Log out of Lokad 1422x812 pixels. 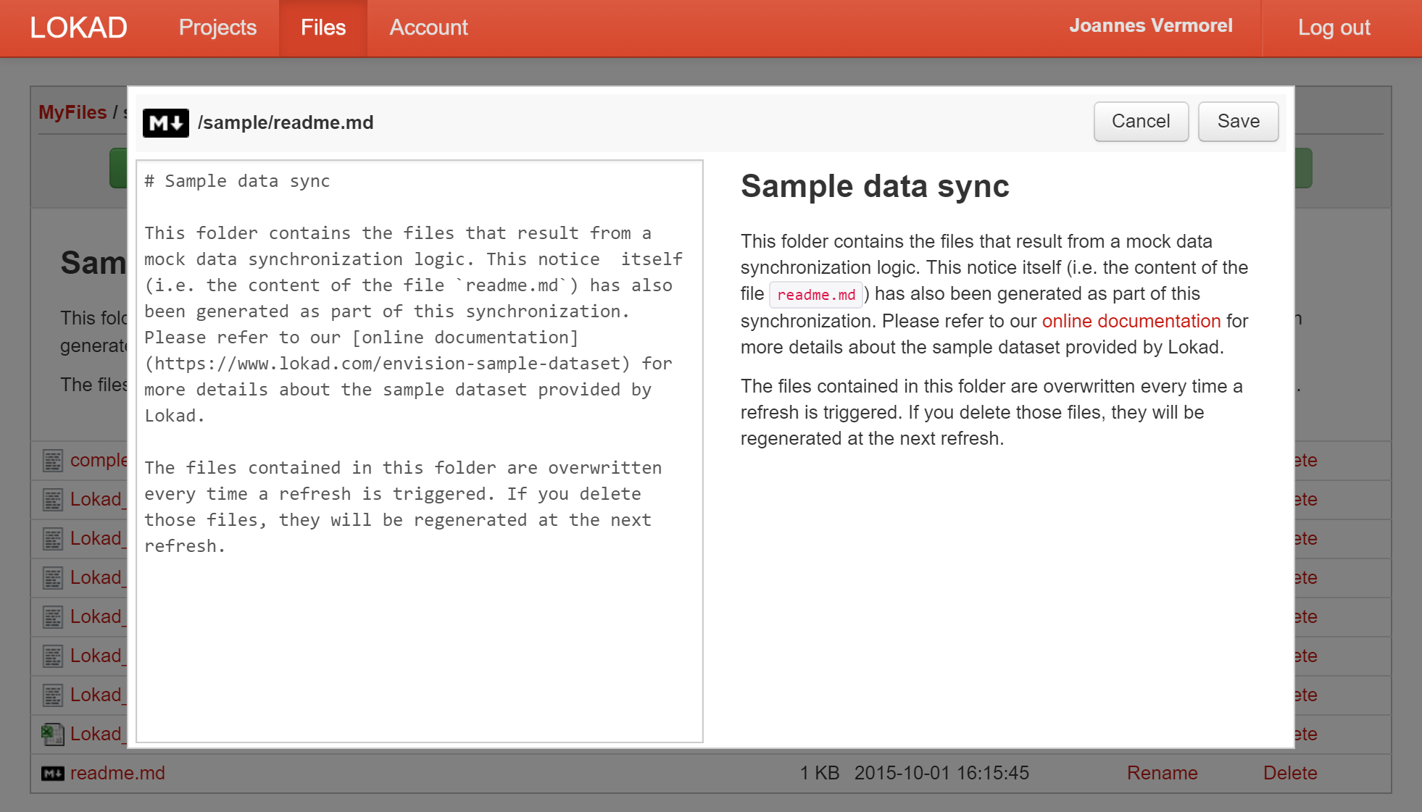pyautogui.click(x=1334, y=28)
